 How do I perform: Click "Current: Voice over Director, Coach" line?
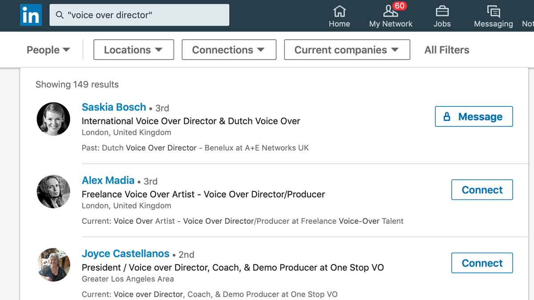pos(210,294)
